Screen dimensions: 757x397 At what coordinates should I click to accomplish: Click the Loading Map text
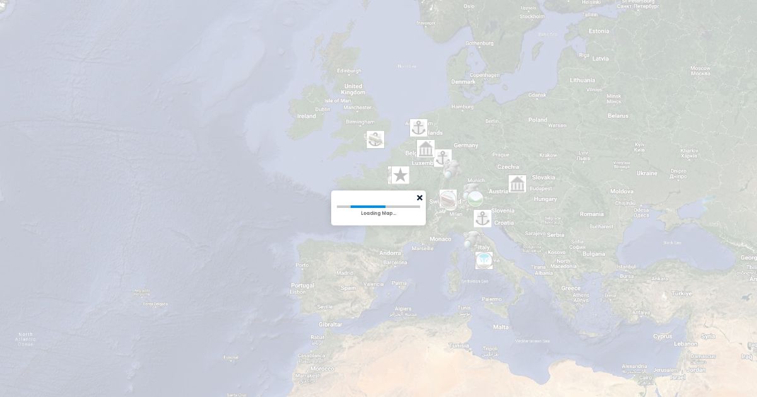(x=378, y=213)
